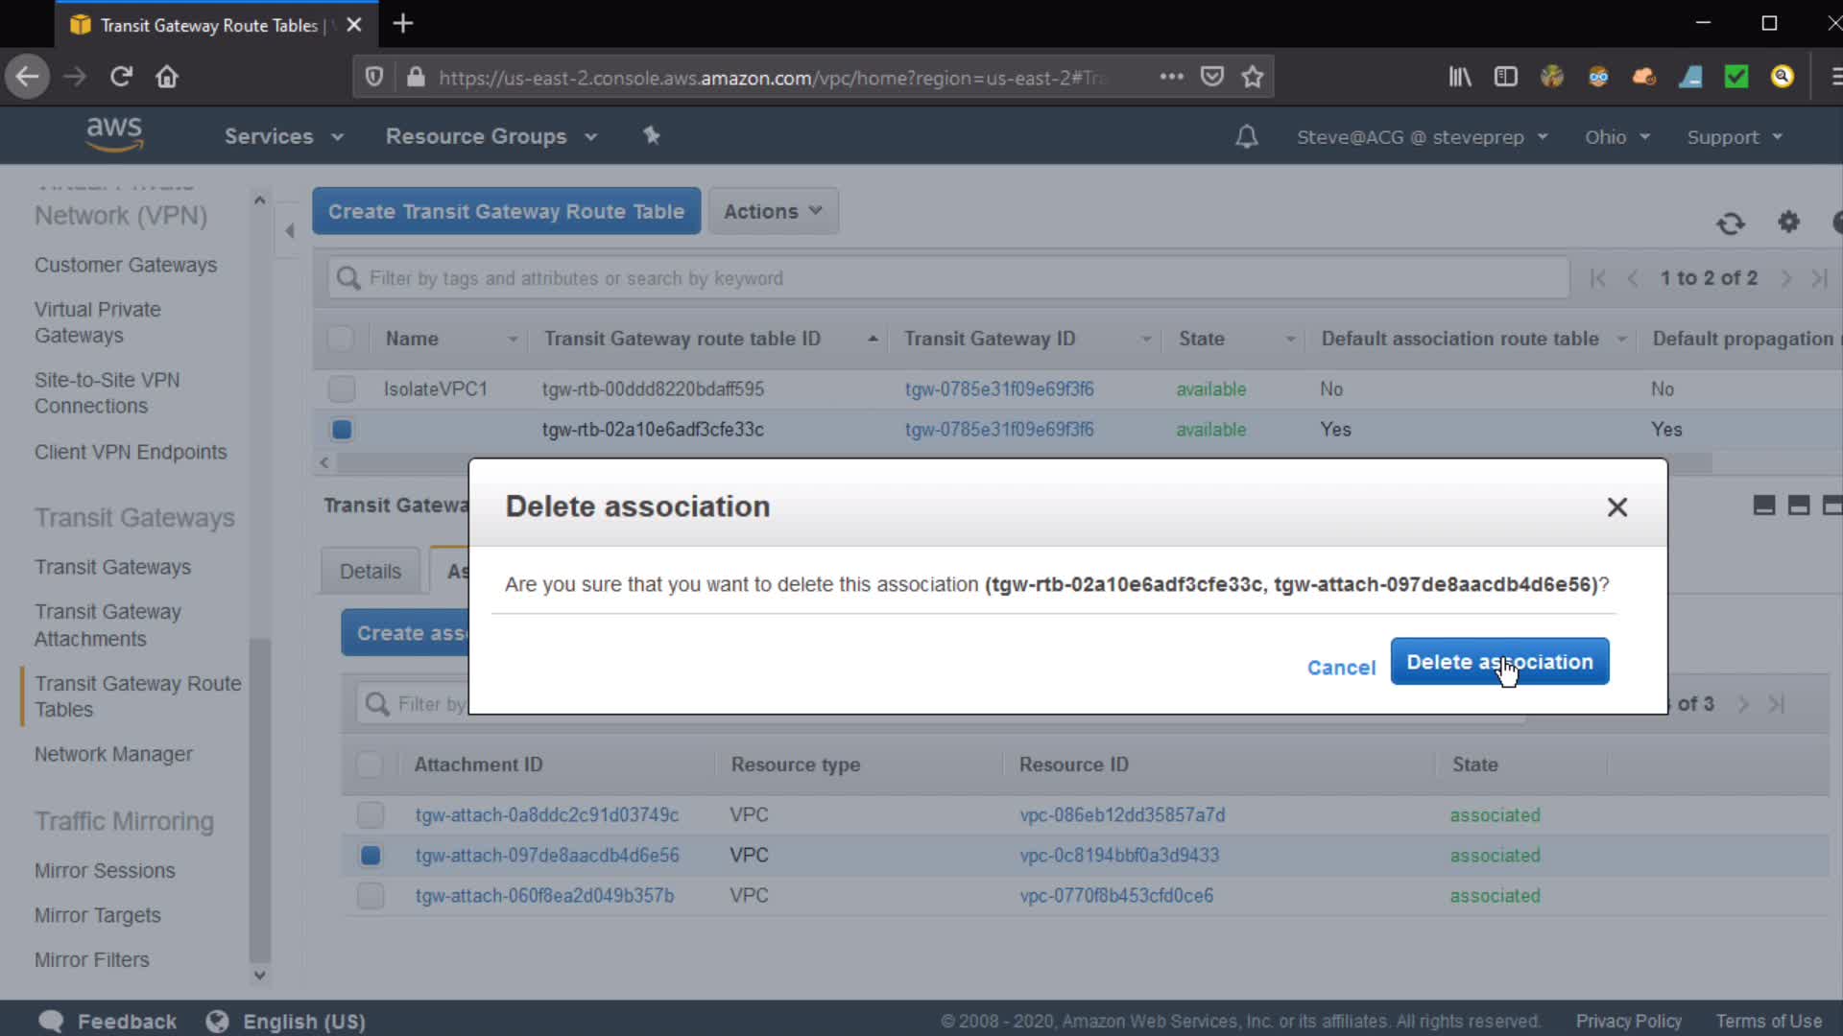Click the route table filter search field
1843x1036 pixels.
950,278
